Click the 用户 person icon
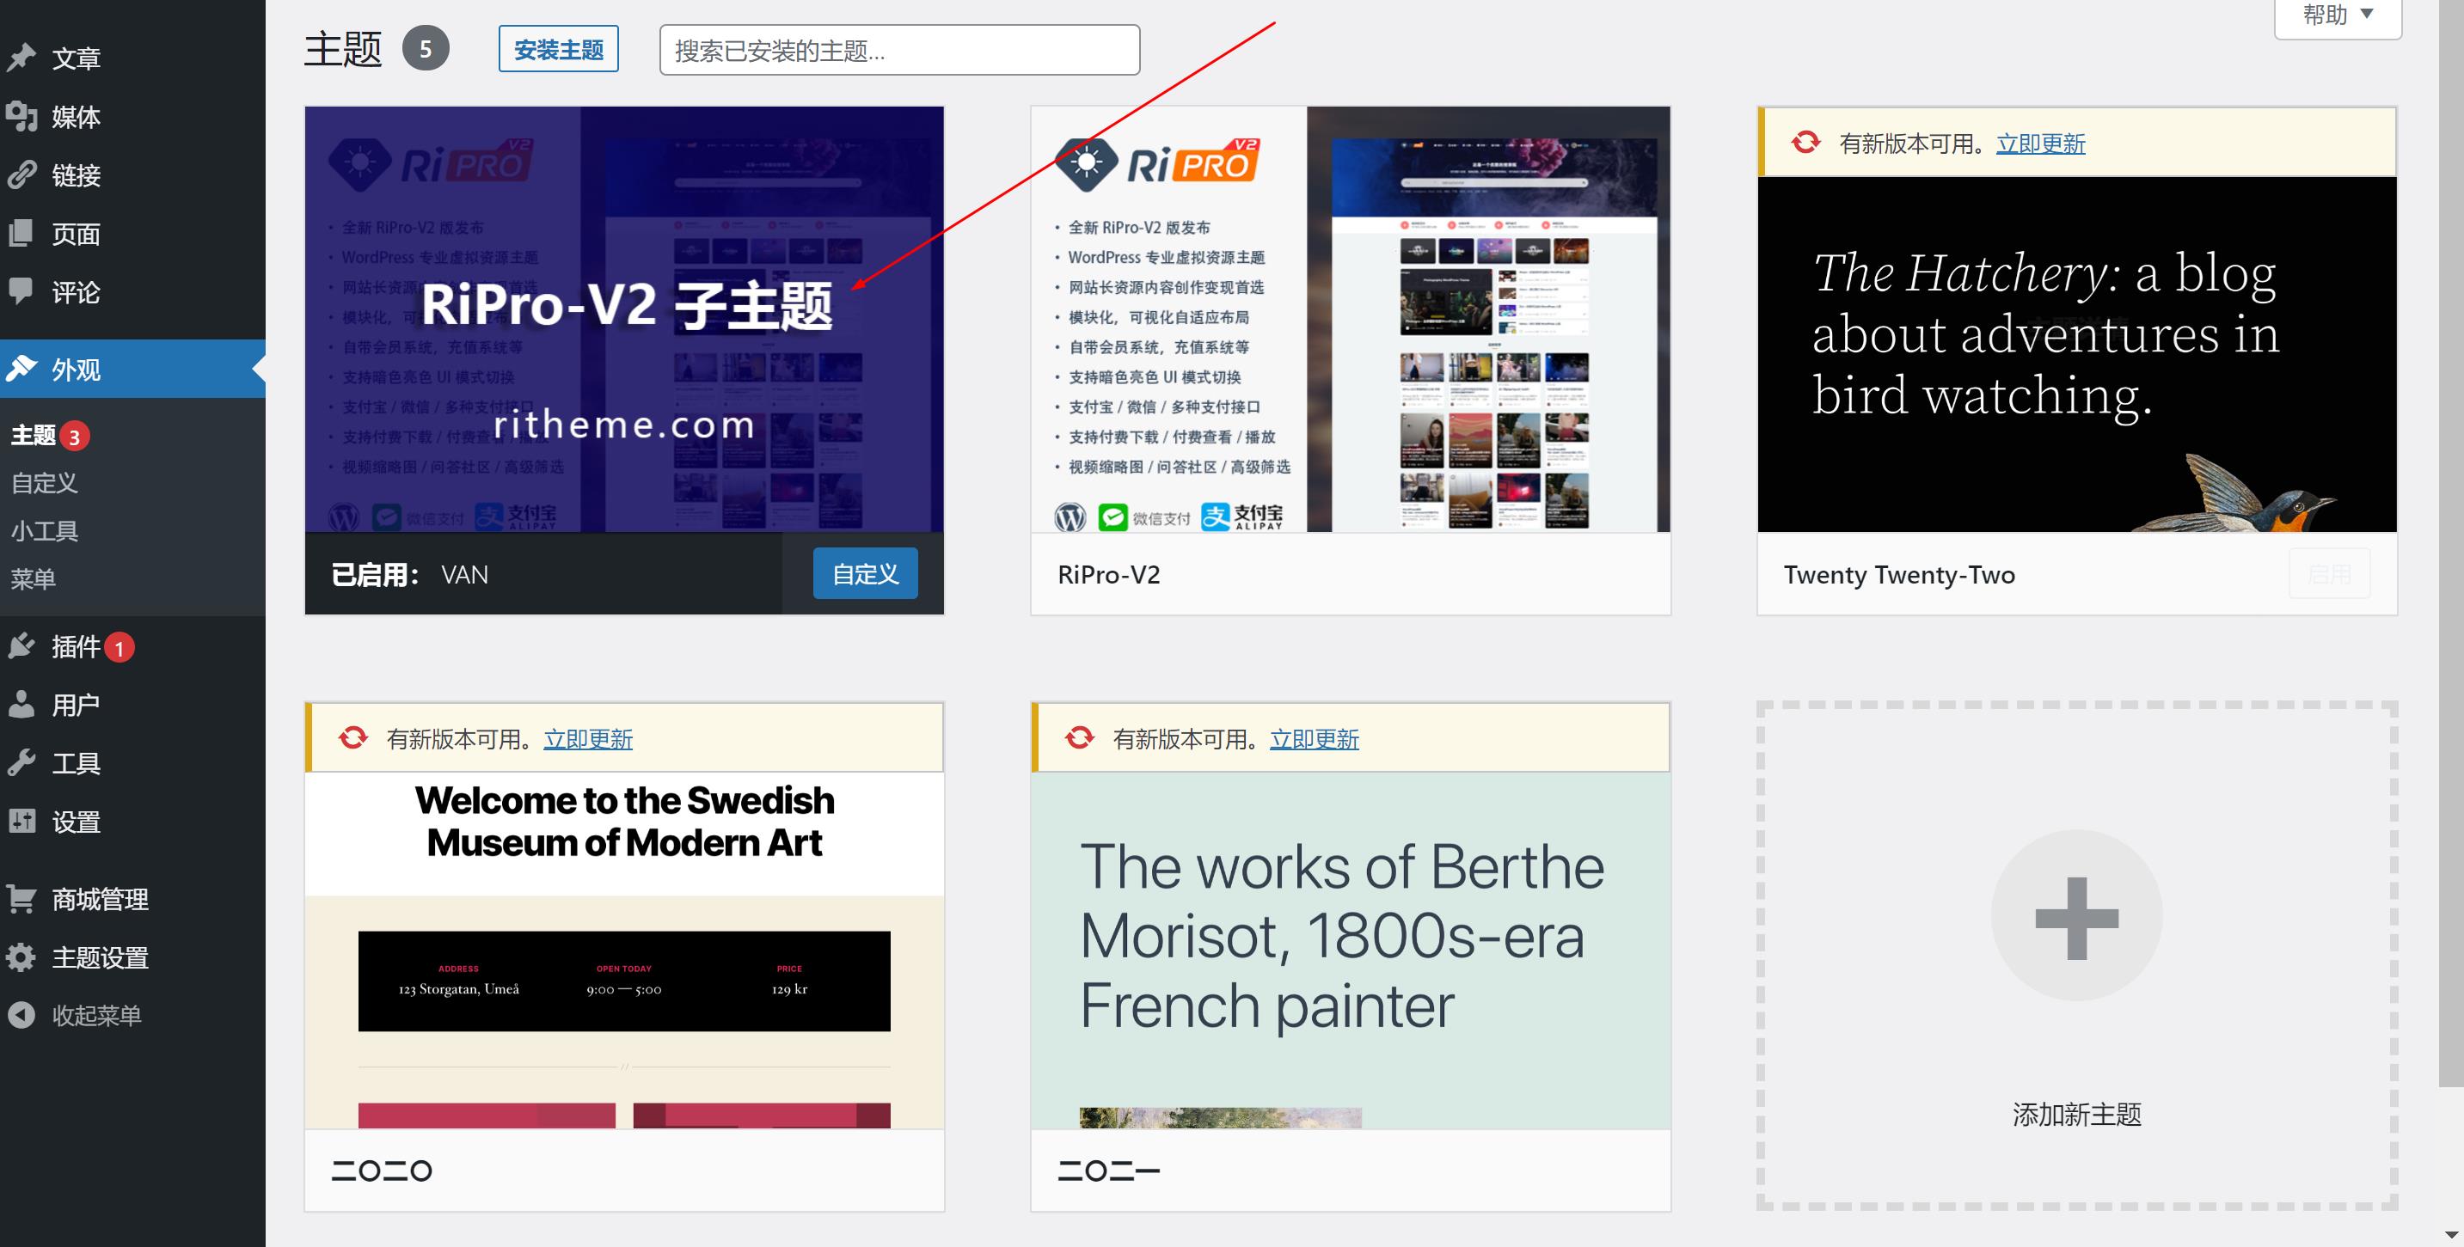Screen dimensions: 2464x1247 point(21,705)
